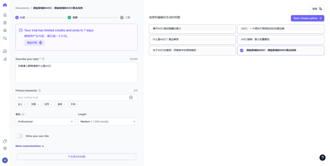Open the Length Medium dropdown

pyautogui.click(x=108, y=122)
